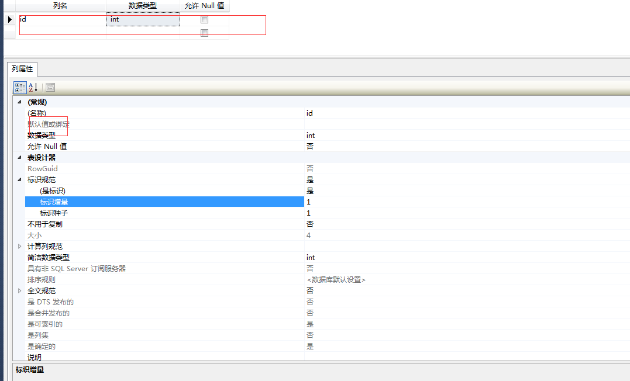Select the 数据类型 property in (常规)
The height and width of the screenshot is (381, 630).
164,136
